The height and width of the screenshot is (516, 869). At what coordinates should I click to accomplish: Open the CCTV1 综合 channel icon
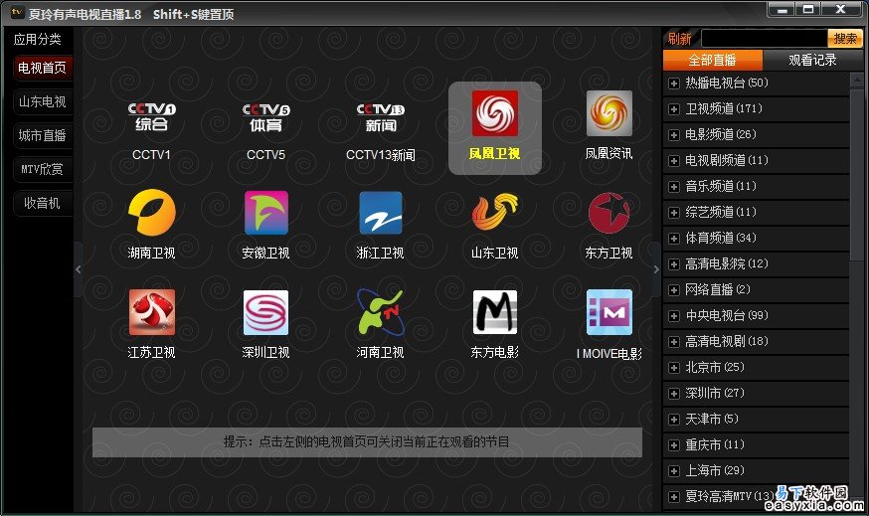coord(151,116)
